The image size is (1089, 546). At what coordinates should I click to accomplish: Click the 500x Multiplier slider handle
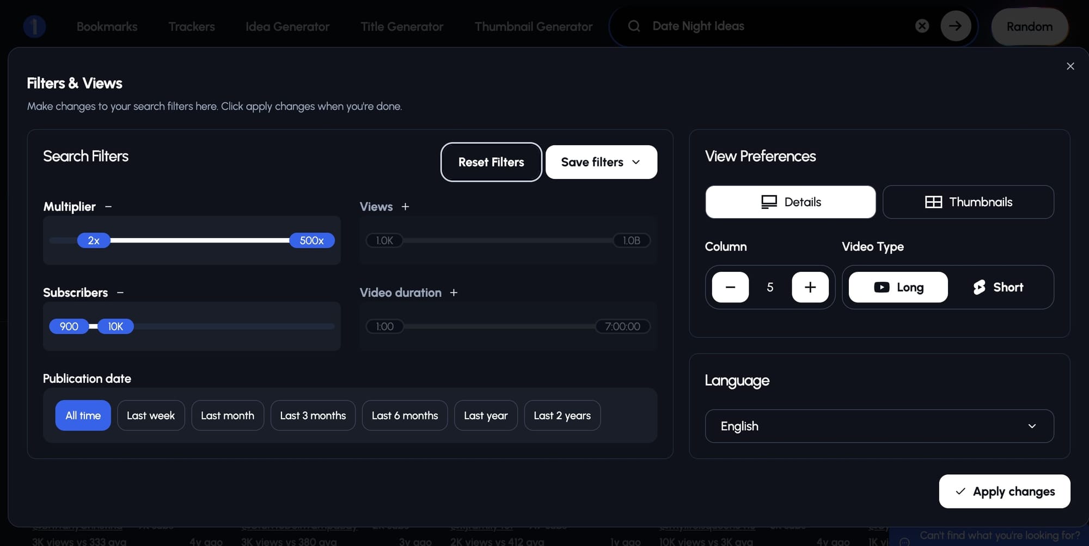click(x=311, y=240)
